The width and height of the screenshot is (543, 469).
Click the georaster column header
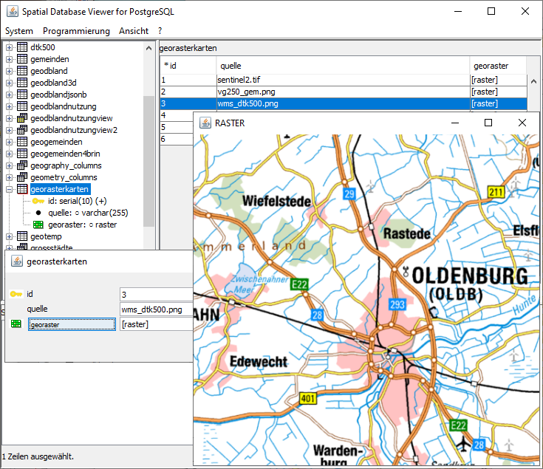499,66
